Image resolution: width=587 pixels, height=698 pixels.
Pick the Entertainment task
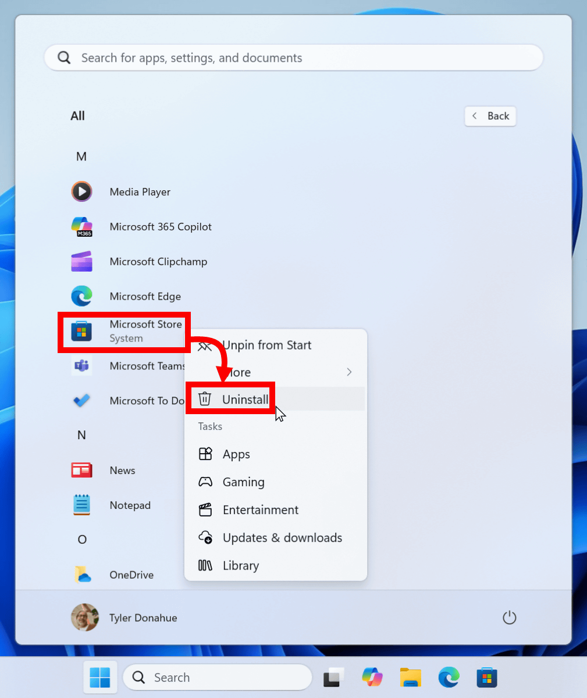pyautogui.click(x=276, y=510)
